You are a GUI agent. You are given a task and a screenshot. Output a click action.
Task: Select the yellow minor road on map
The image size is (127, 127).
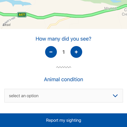coord(58,23)
